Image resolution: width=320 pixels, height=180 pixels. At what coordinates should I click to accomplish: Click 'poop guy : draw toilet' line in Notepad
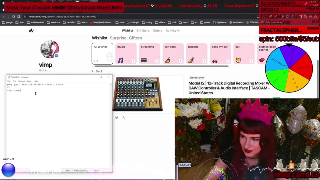35,84
